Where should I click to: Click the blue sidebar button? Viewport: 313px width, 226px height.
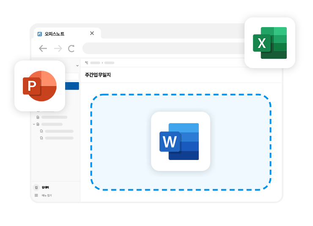click(x=72, y=86)
